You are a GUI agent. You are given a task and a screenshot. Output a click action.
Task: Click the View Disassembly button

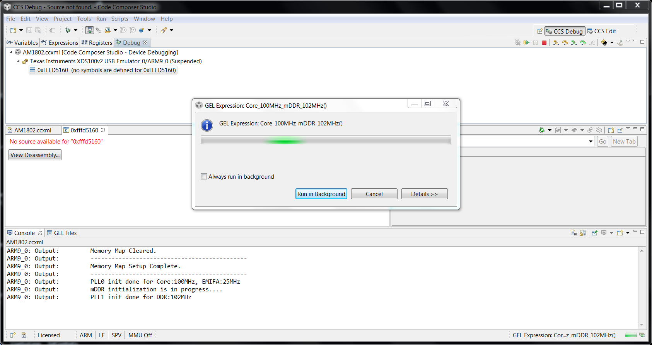pyautogui.click(x=35, y=155)
